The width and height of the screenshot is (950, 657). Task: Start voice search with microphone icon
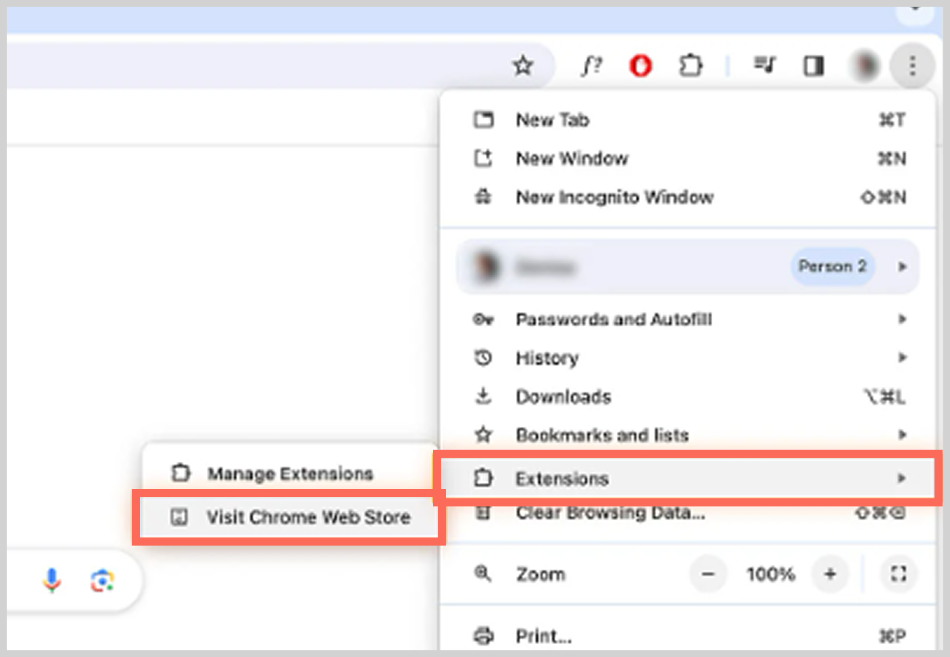(52, 580)
